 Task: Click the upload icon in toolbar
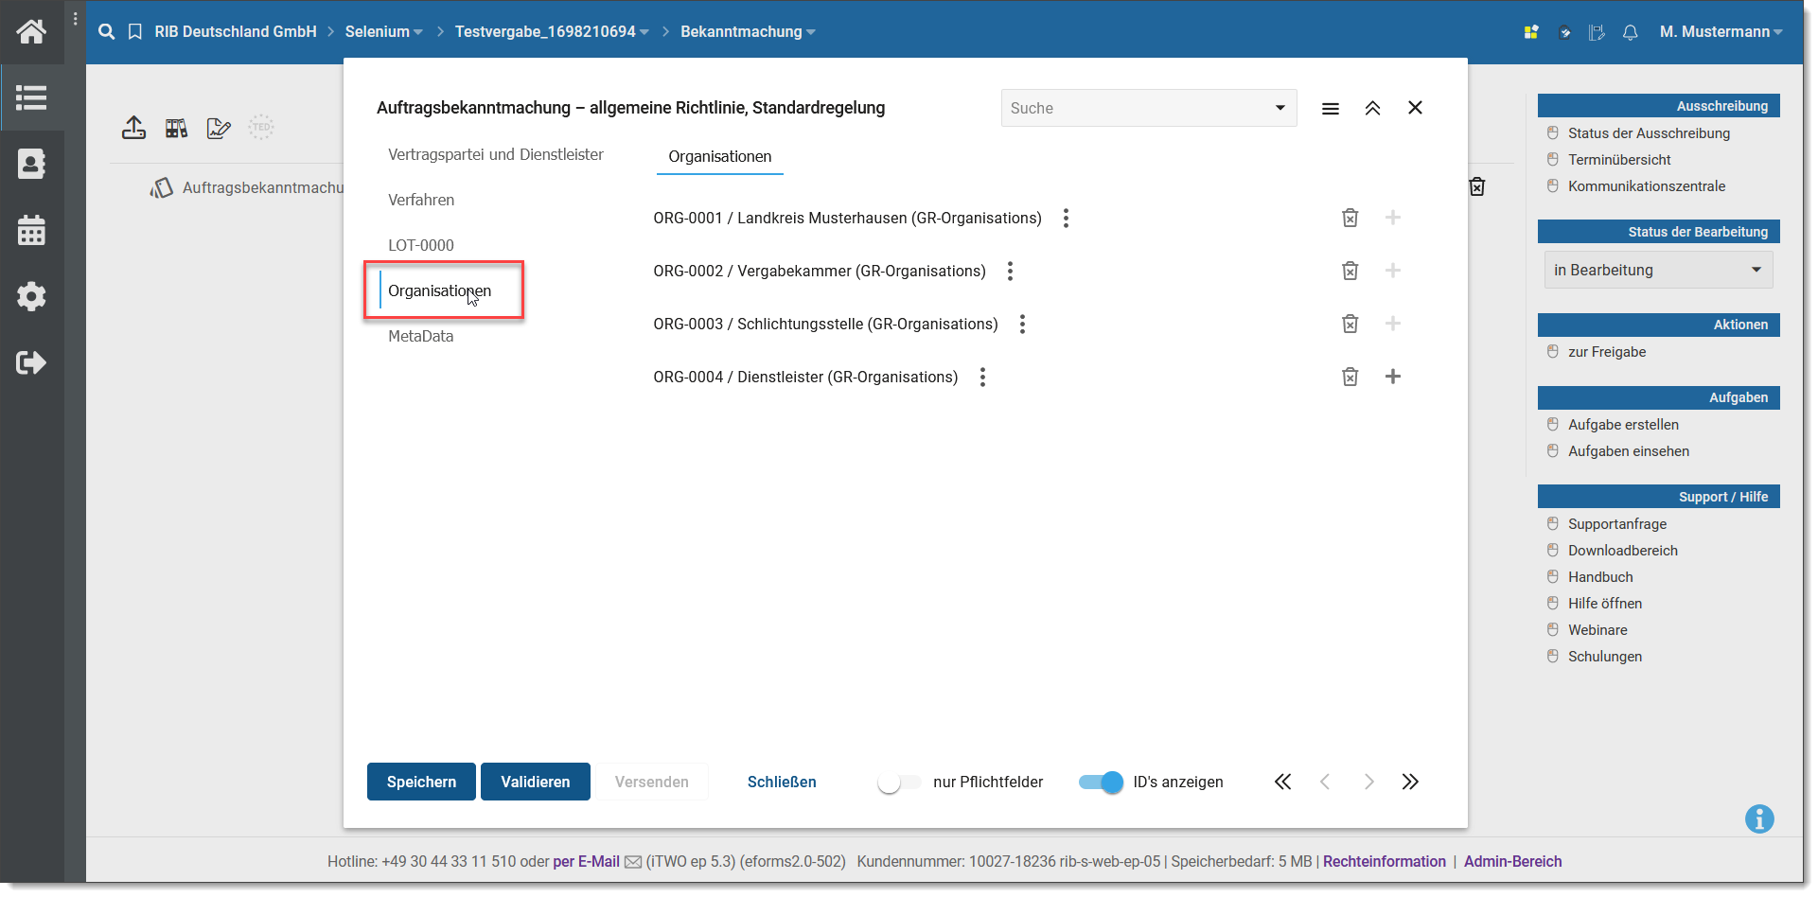[133, 128]
